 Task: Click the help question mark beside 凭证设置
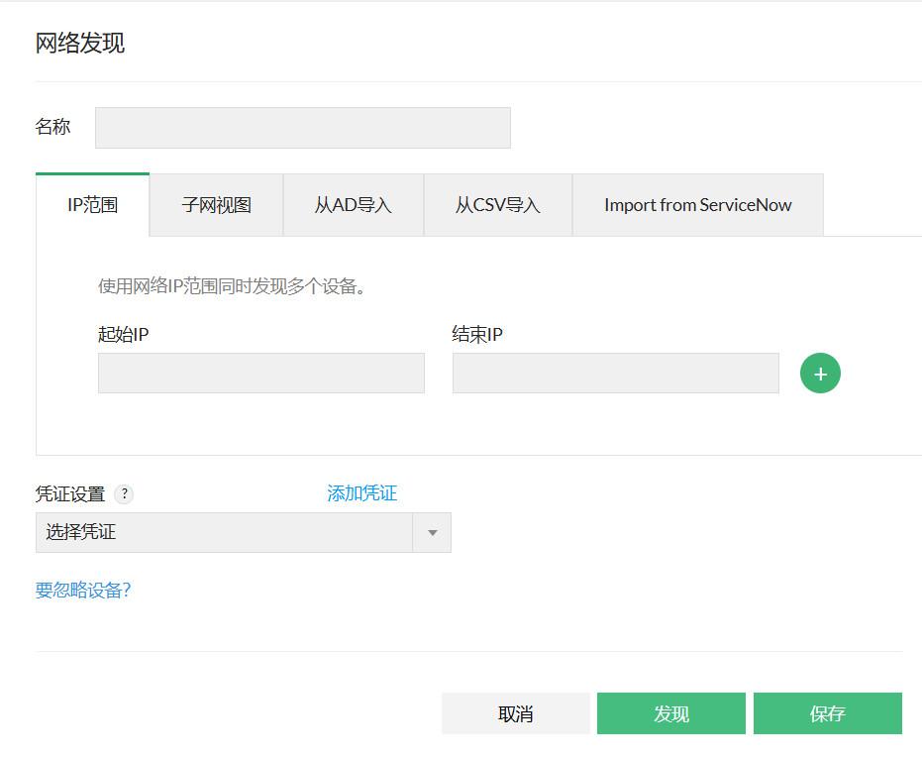124,494
